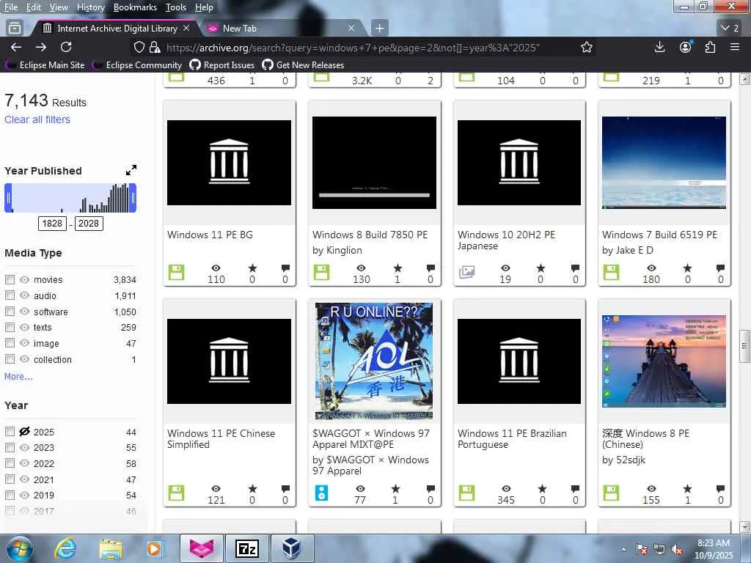Check the software media type checkbox
The width and height of the screenshot is (751, 563).
[x=10, y=311]
